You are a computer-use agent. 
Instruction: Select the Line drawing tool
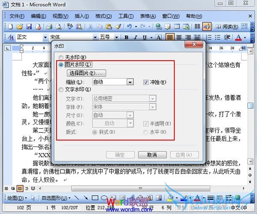click(x=76, y=198)
